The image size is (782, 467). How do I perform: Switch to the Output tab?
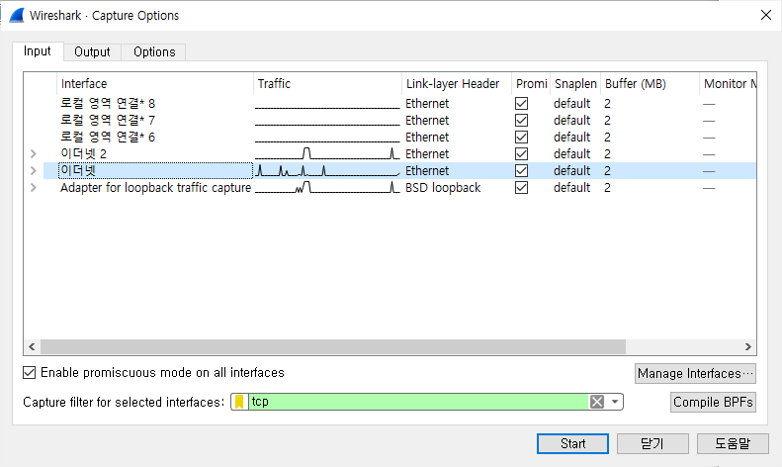(92, 51)
